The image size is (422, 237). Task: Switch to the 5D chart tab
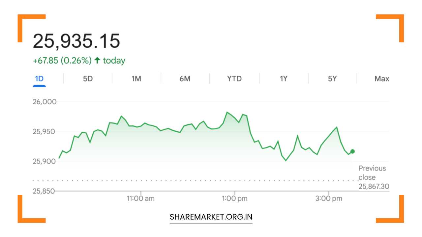tap(88, 79)
